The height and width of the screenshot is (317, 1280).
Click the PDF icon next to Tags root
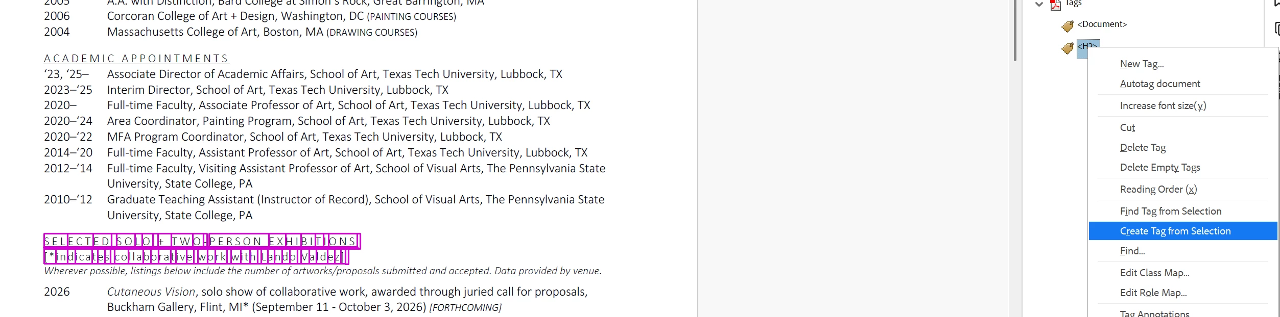(1055, 5)
